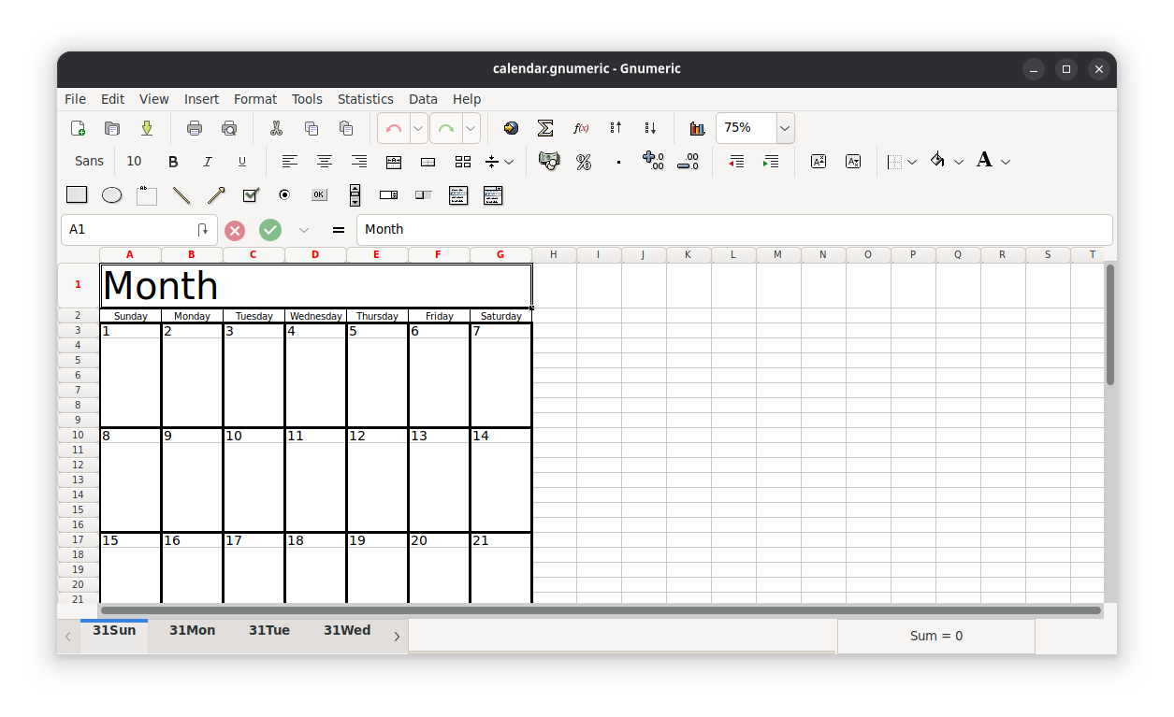Increase displayed decimals using its icon

[x=652, y=161]
